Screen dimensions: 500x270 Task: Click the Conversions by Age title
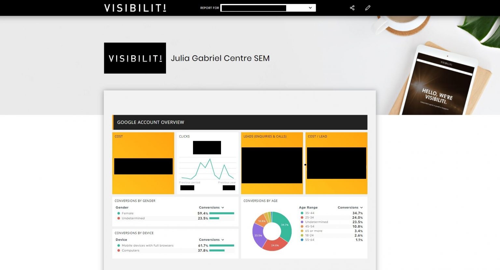click(260, 201)
